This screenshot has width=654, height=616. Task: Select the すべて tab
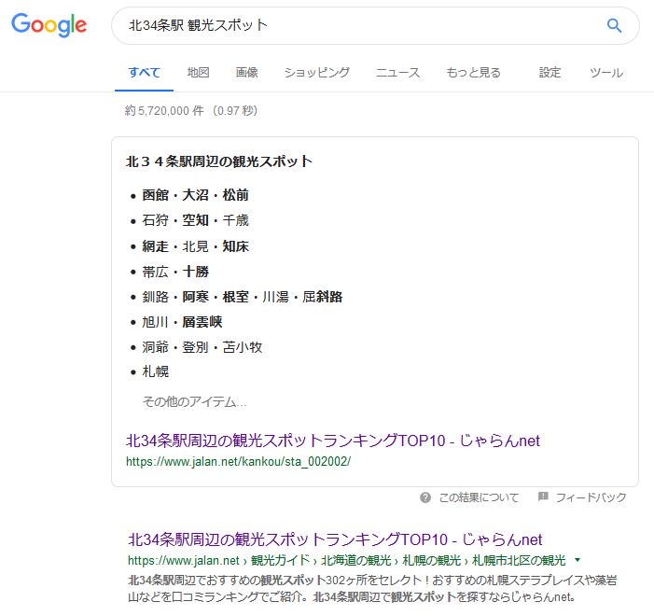[145, 73]
